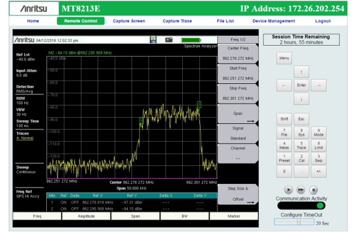Image resolution: width=355 pixels, height=232 pixels.
Task: Click the camera screenshot icon
Action: [x=169, y=40]
